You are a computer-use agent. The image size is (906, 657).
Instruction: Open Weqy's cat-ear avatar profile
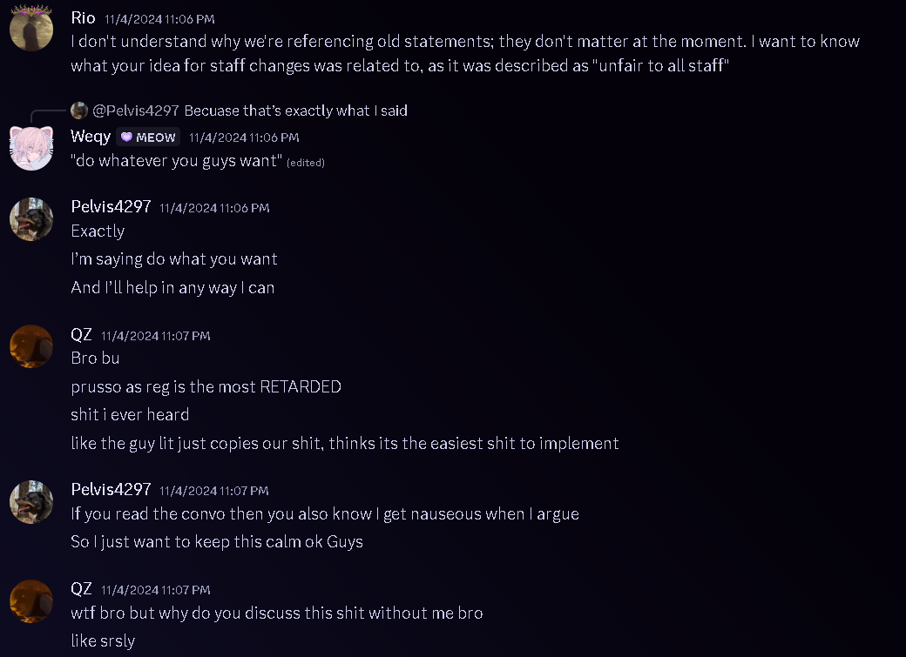point(31,147)
